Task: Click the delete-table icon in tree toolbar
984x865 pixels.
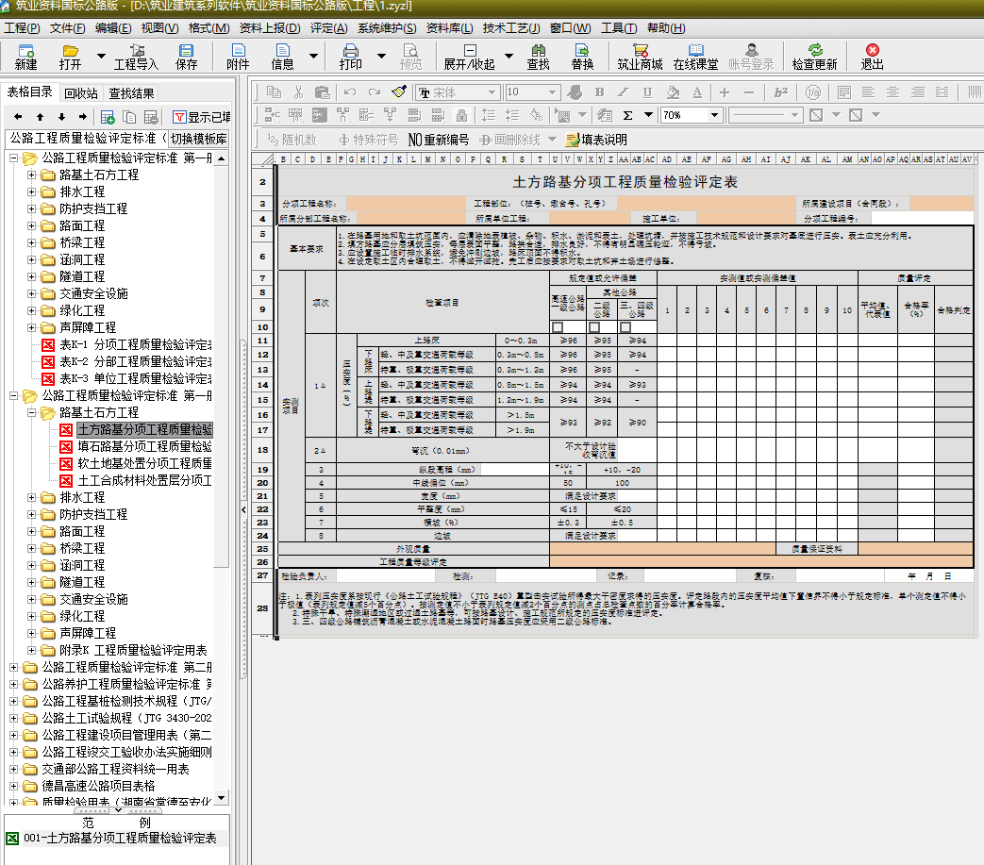Action: click(151, 117)
